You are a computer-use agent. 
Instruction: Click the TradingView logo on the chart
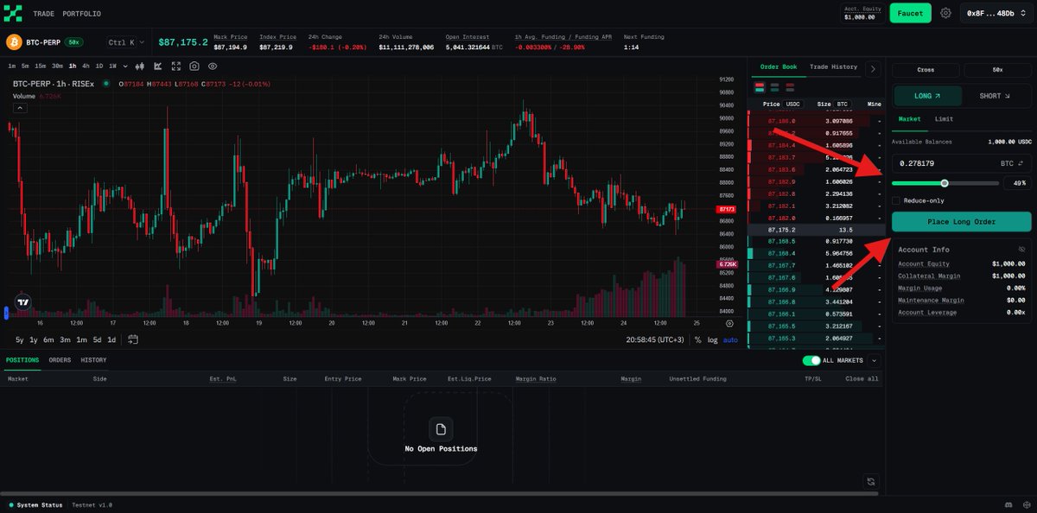23,301
